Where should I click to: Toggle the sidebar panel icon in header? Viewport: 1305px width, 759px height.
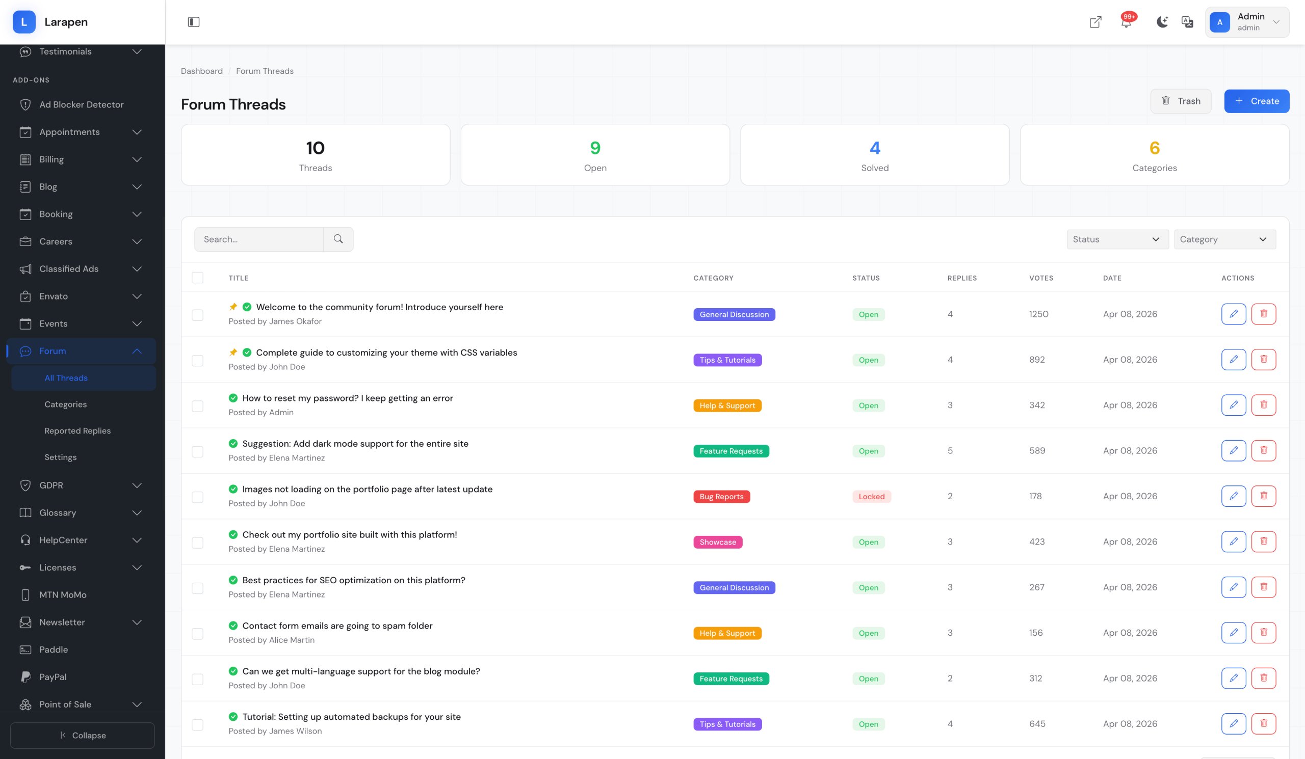(x=193, y=22)
